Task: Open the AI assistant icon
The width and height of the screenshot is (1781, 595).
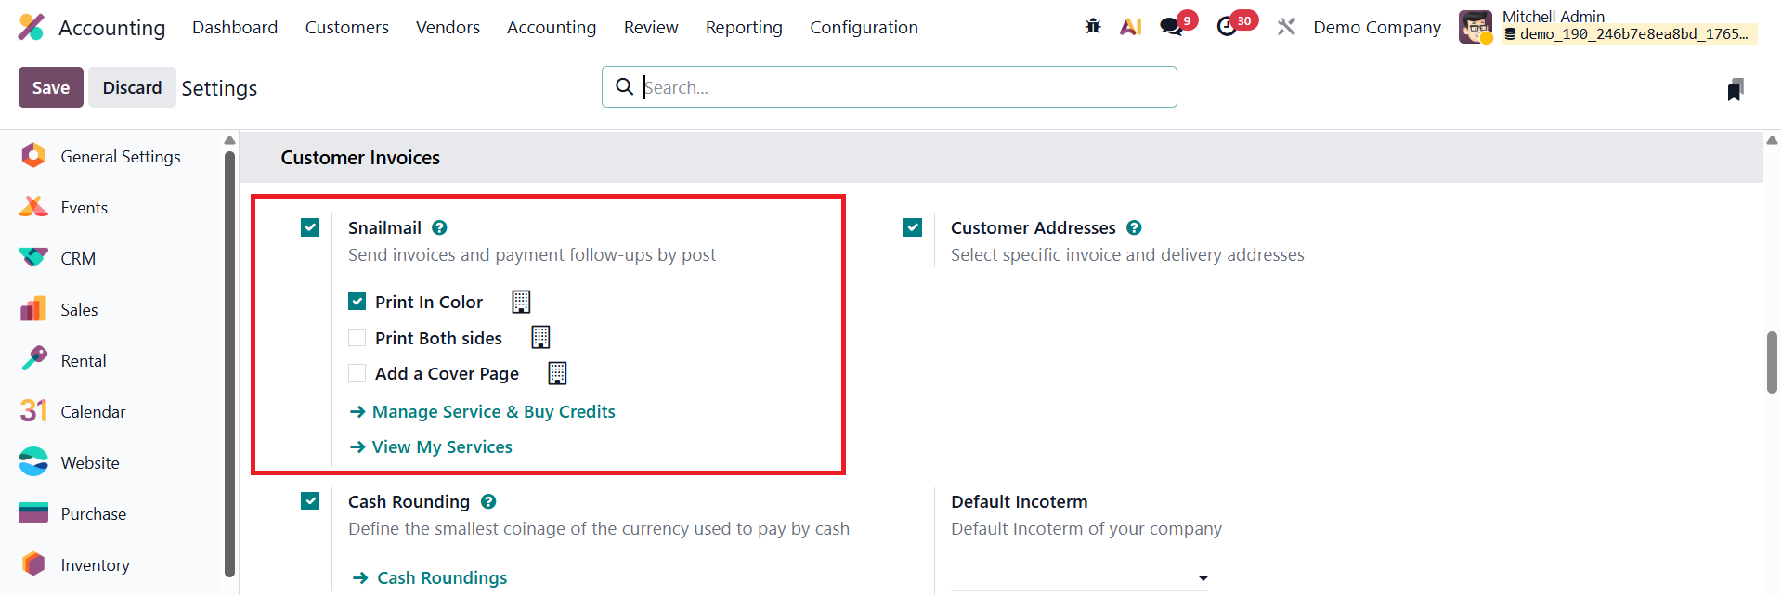Action: point(1130,27)
